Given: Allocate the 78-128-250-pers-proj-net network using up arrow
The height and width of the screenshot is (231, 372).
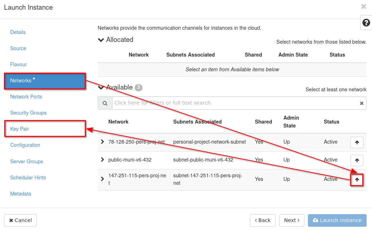Looking at the screenshot, I should click(357, 142).
